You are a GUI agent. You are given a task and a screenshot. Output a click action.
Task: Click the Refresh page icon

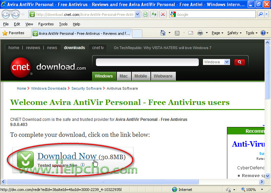coord(154,15)
